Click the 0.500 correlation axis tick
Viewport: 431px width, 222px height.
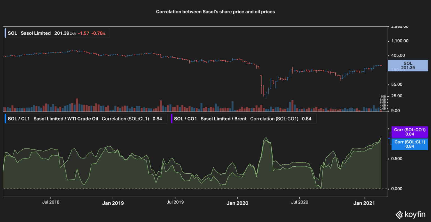pyautogui.click(x=396, y=159)
